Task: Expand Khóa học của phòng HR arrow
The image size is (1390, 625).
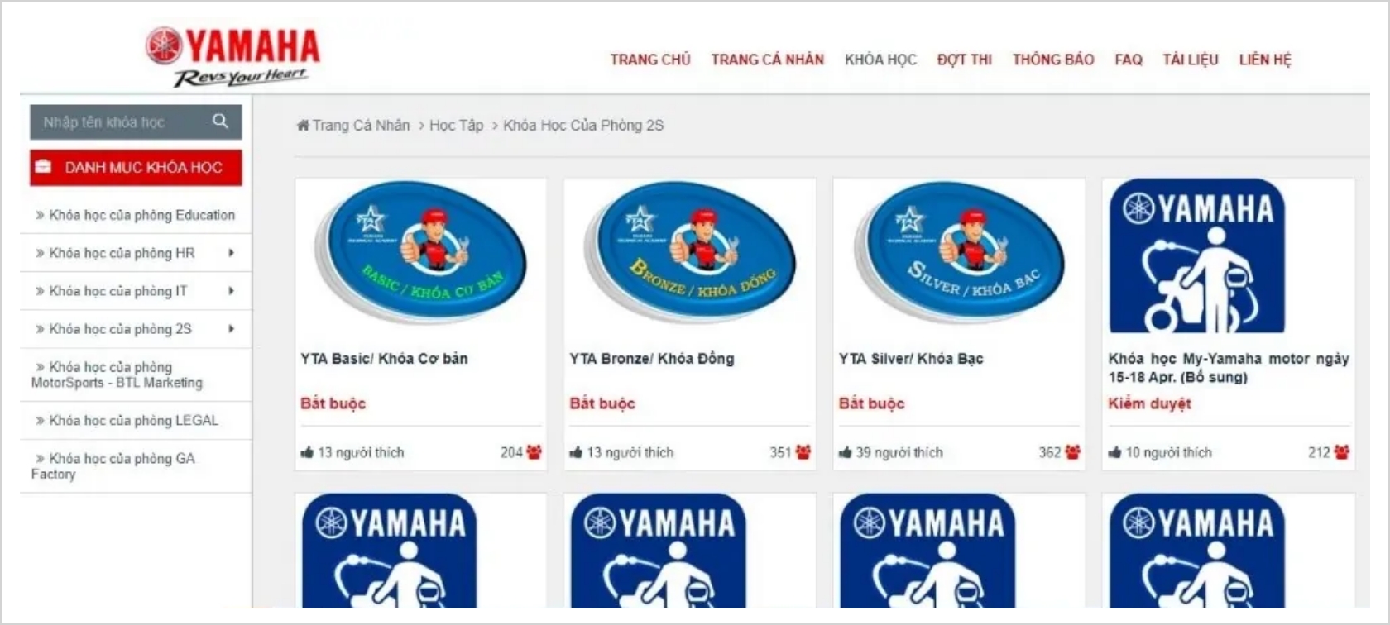Action: pyautogui.click(x=231, y=253)
